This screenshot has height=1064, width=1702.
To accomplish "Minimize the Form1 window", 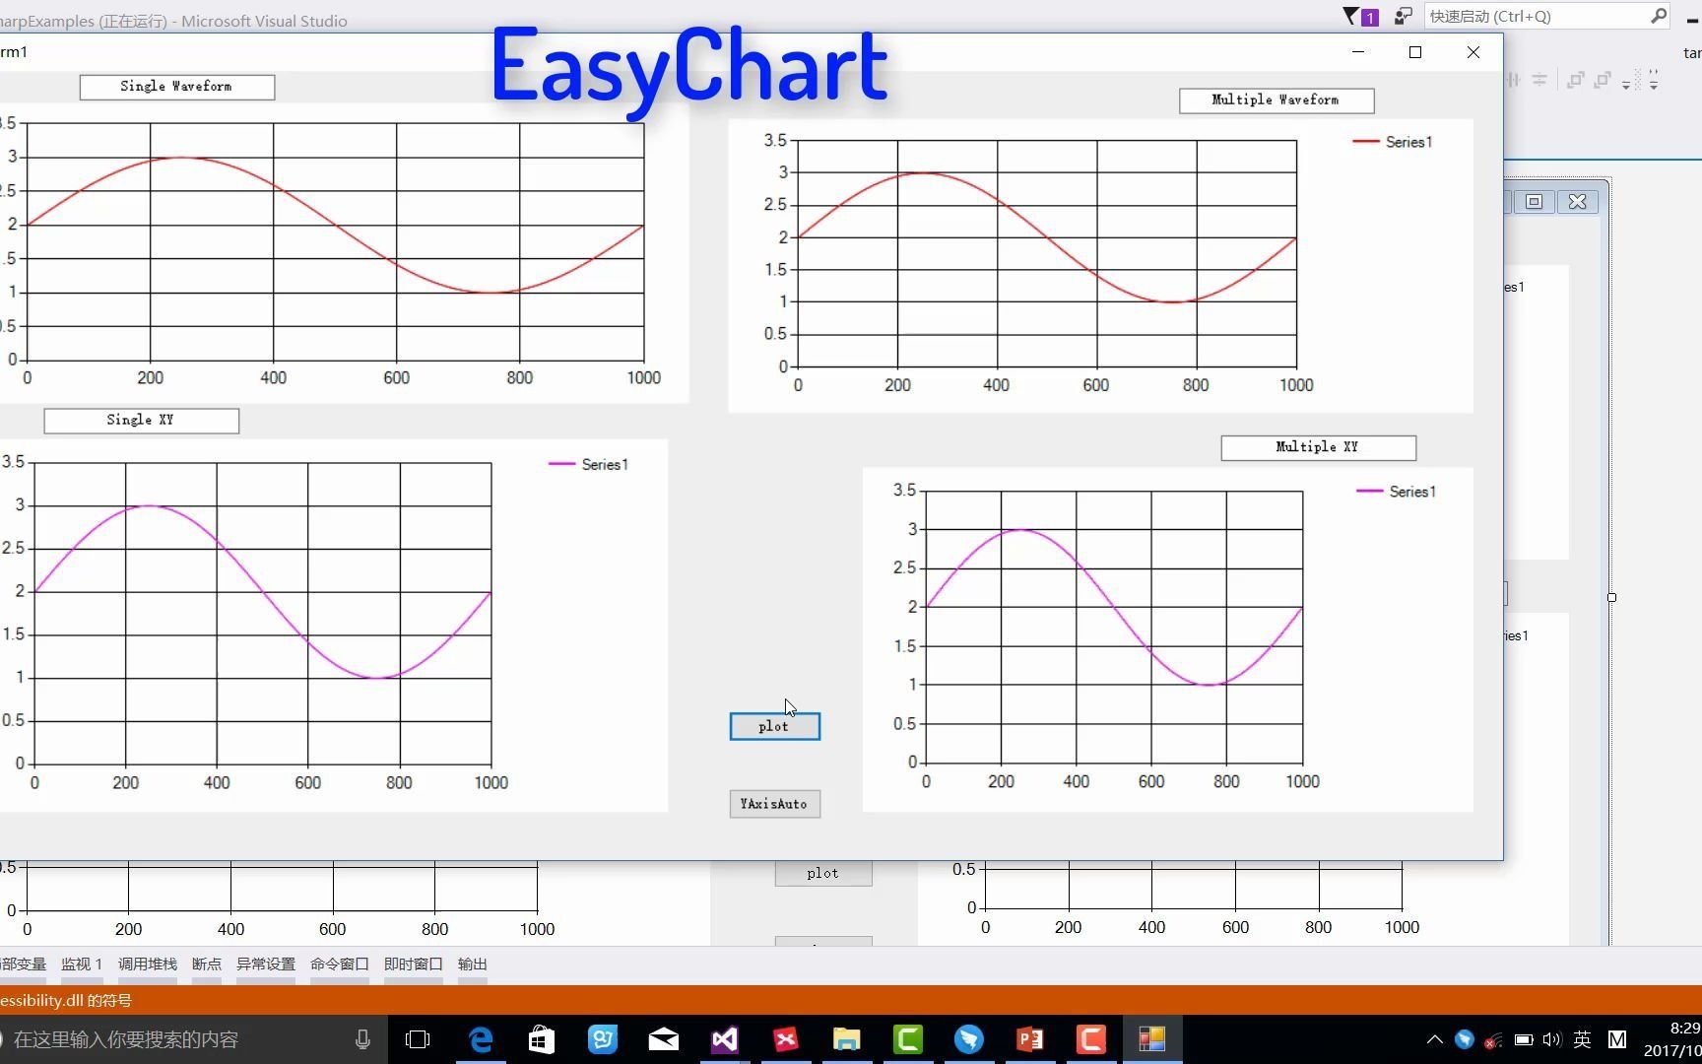I will [1358, 52].
